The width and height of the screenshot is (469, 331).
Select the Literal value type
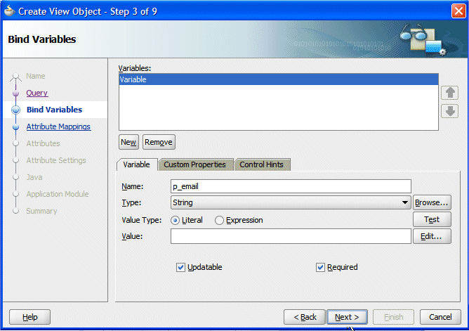coord(175,221)
